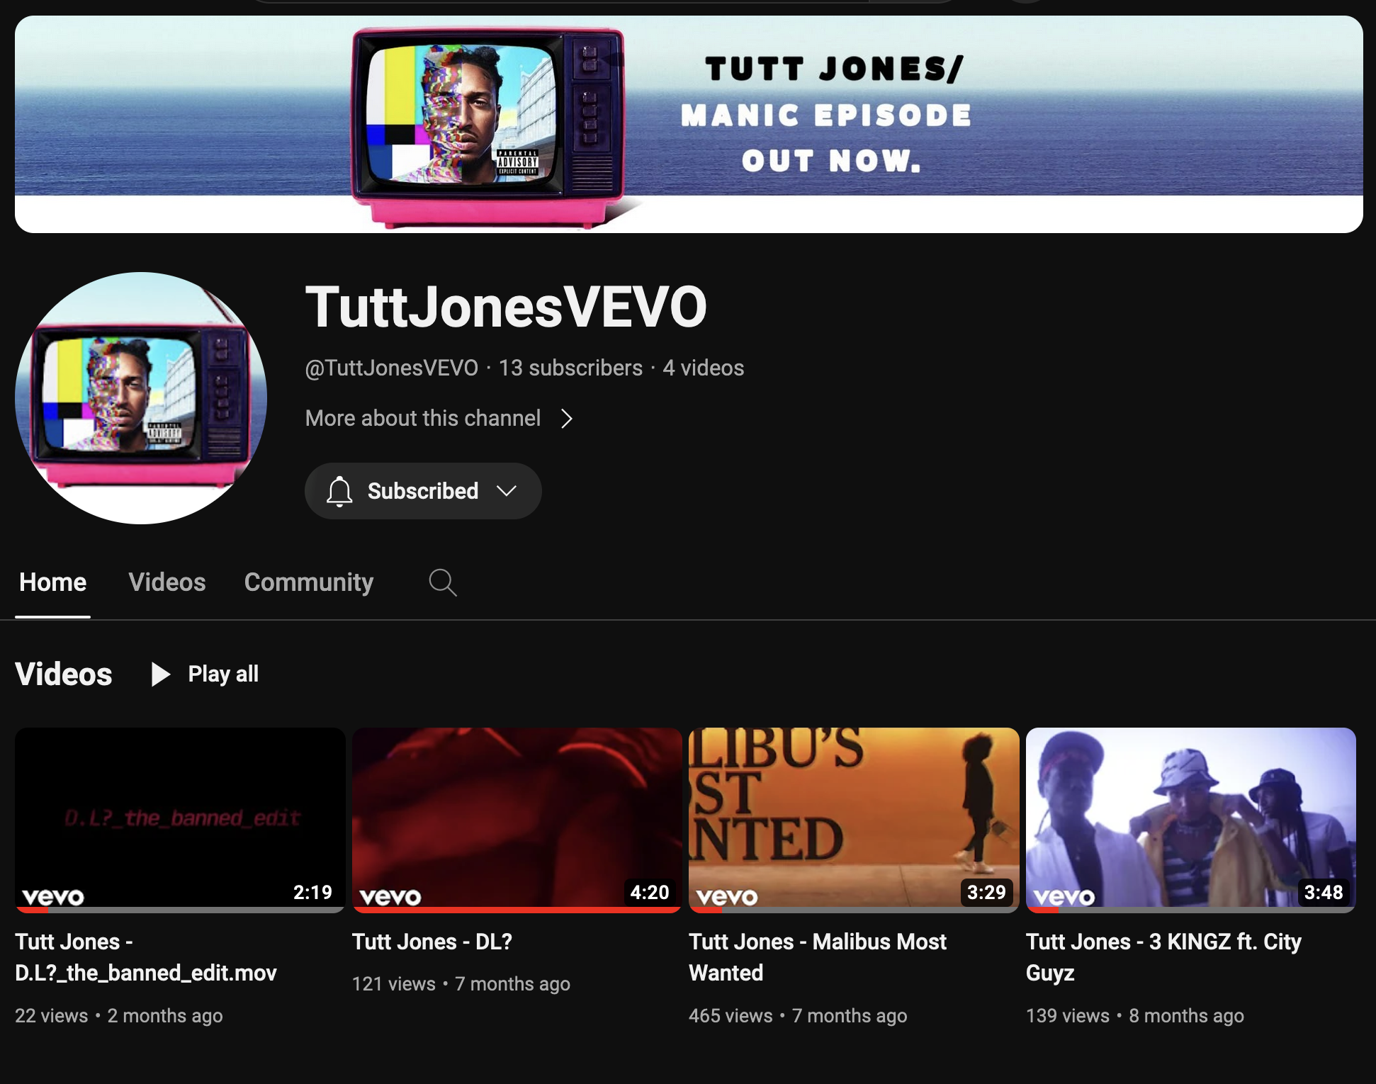Open the D.L?_the_banned_edit video thumbnail
Screen dimensions: 1376x1084
coord(180,815)
